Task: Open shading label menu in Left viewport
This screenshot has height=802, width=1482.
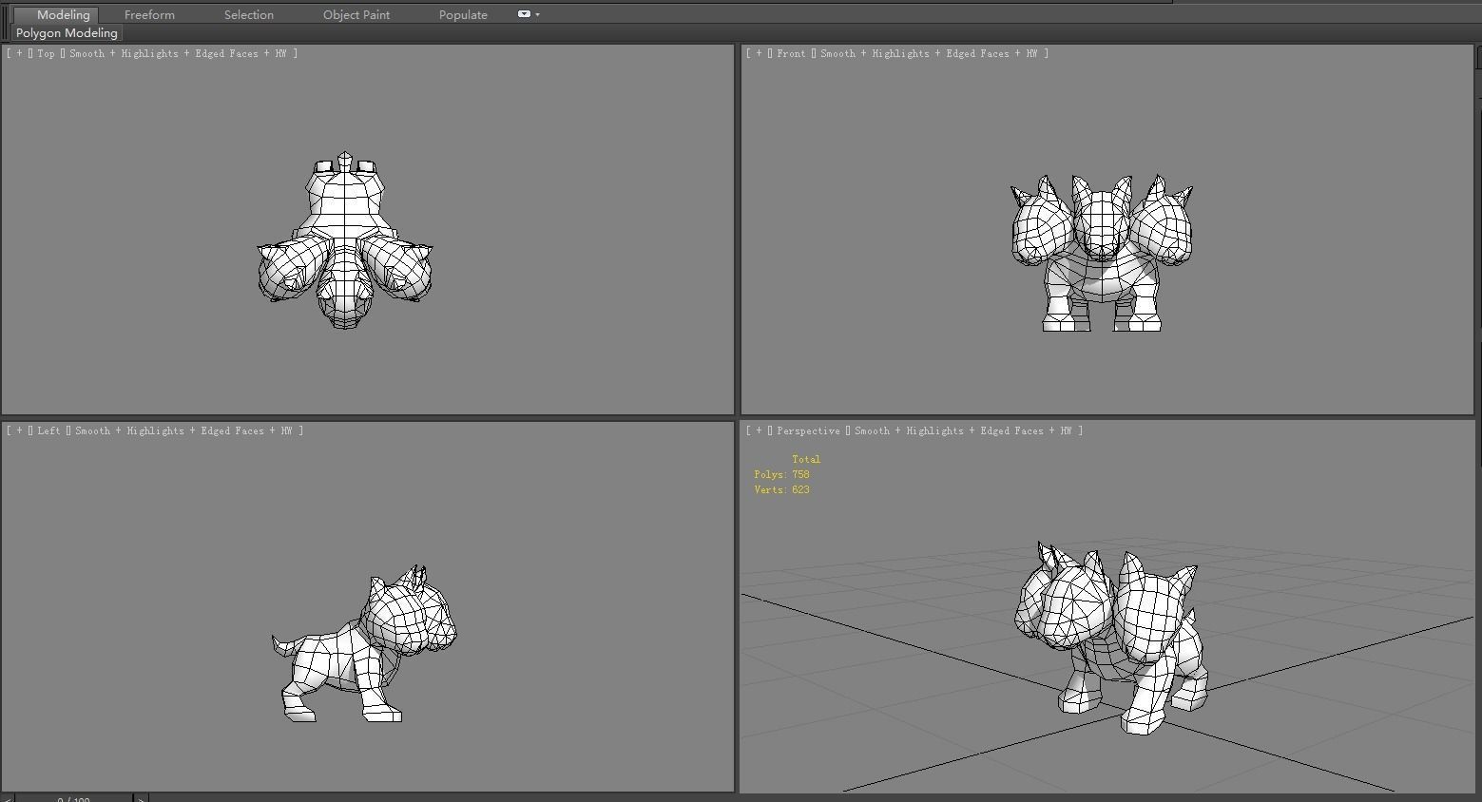Action: pyautogui.click(x=185, y=430)
